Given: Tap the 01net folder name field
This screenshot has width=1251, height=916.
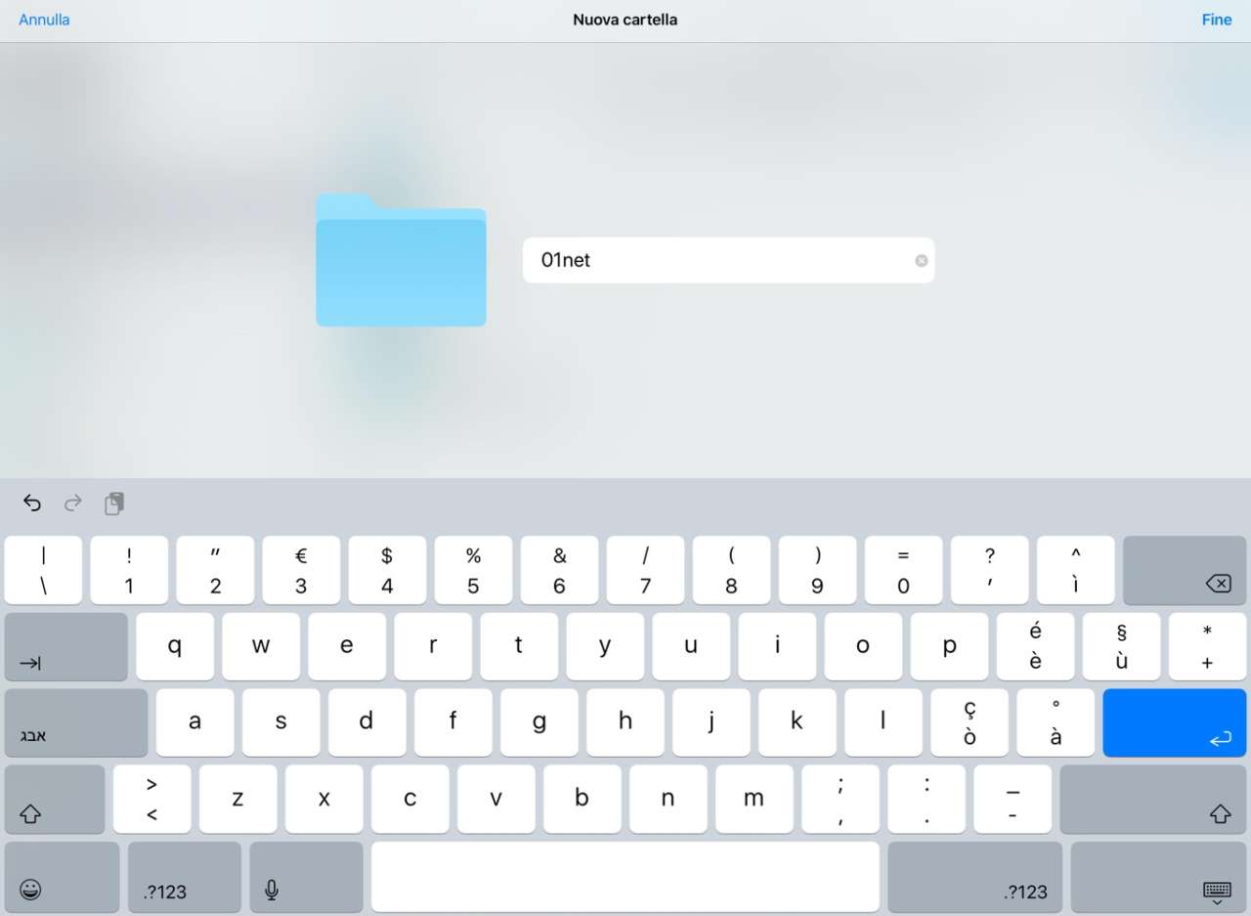Looking at the screenshot, I should [728, 260].
